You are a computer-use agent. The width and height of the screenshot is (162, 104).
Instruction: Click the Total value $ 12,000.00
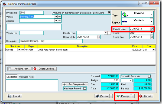click(110, 88)
